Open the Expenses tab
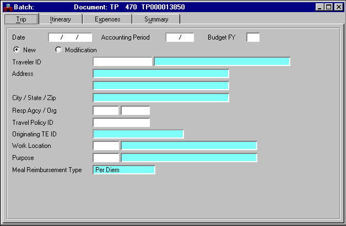This screenshot has height=226, width=346. coord(107,19)
